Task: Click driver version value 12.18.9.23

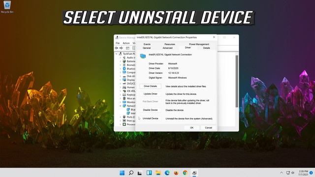Action: click(174, 73)
